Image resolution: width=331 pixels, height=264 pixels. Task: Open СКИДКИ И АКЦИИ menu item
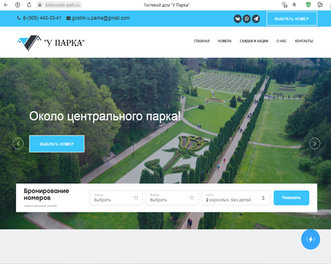click(x=254, y=41)
